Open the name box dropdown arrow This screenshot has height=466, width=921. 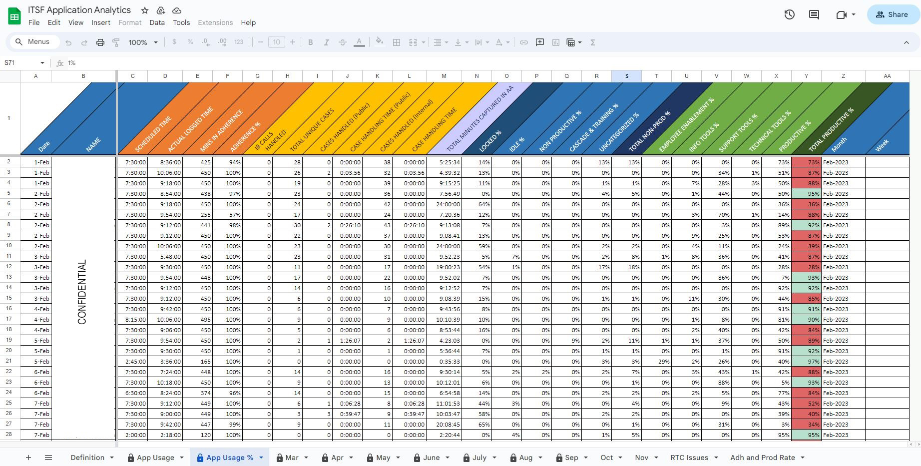(x=42, y=63)
